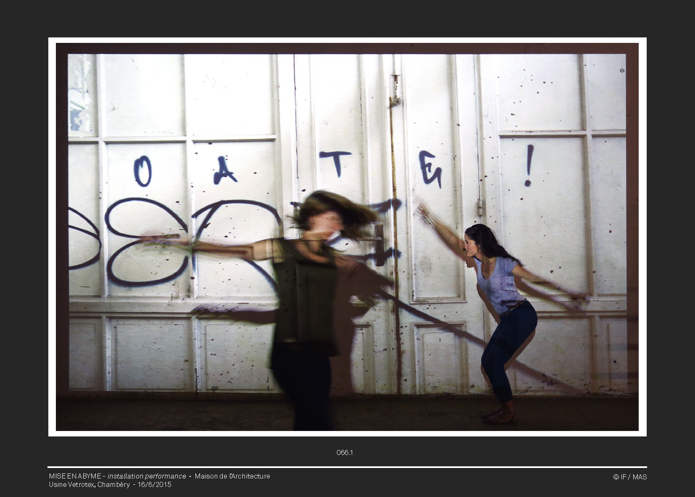This screenshot has width=695, height=497.
Task: Click the graffiti exclamation mark
Action: 529,165
